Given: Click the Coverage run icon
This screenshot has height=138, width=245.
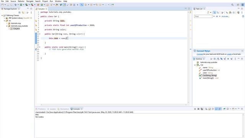Looking at the screenshot, I should [x=26, y=5].
